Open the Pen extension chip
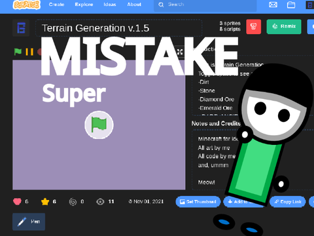The width and height of the screenshot is (314, 236). point(29,222)
